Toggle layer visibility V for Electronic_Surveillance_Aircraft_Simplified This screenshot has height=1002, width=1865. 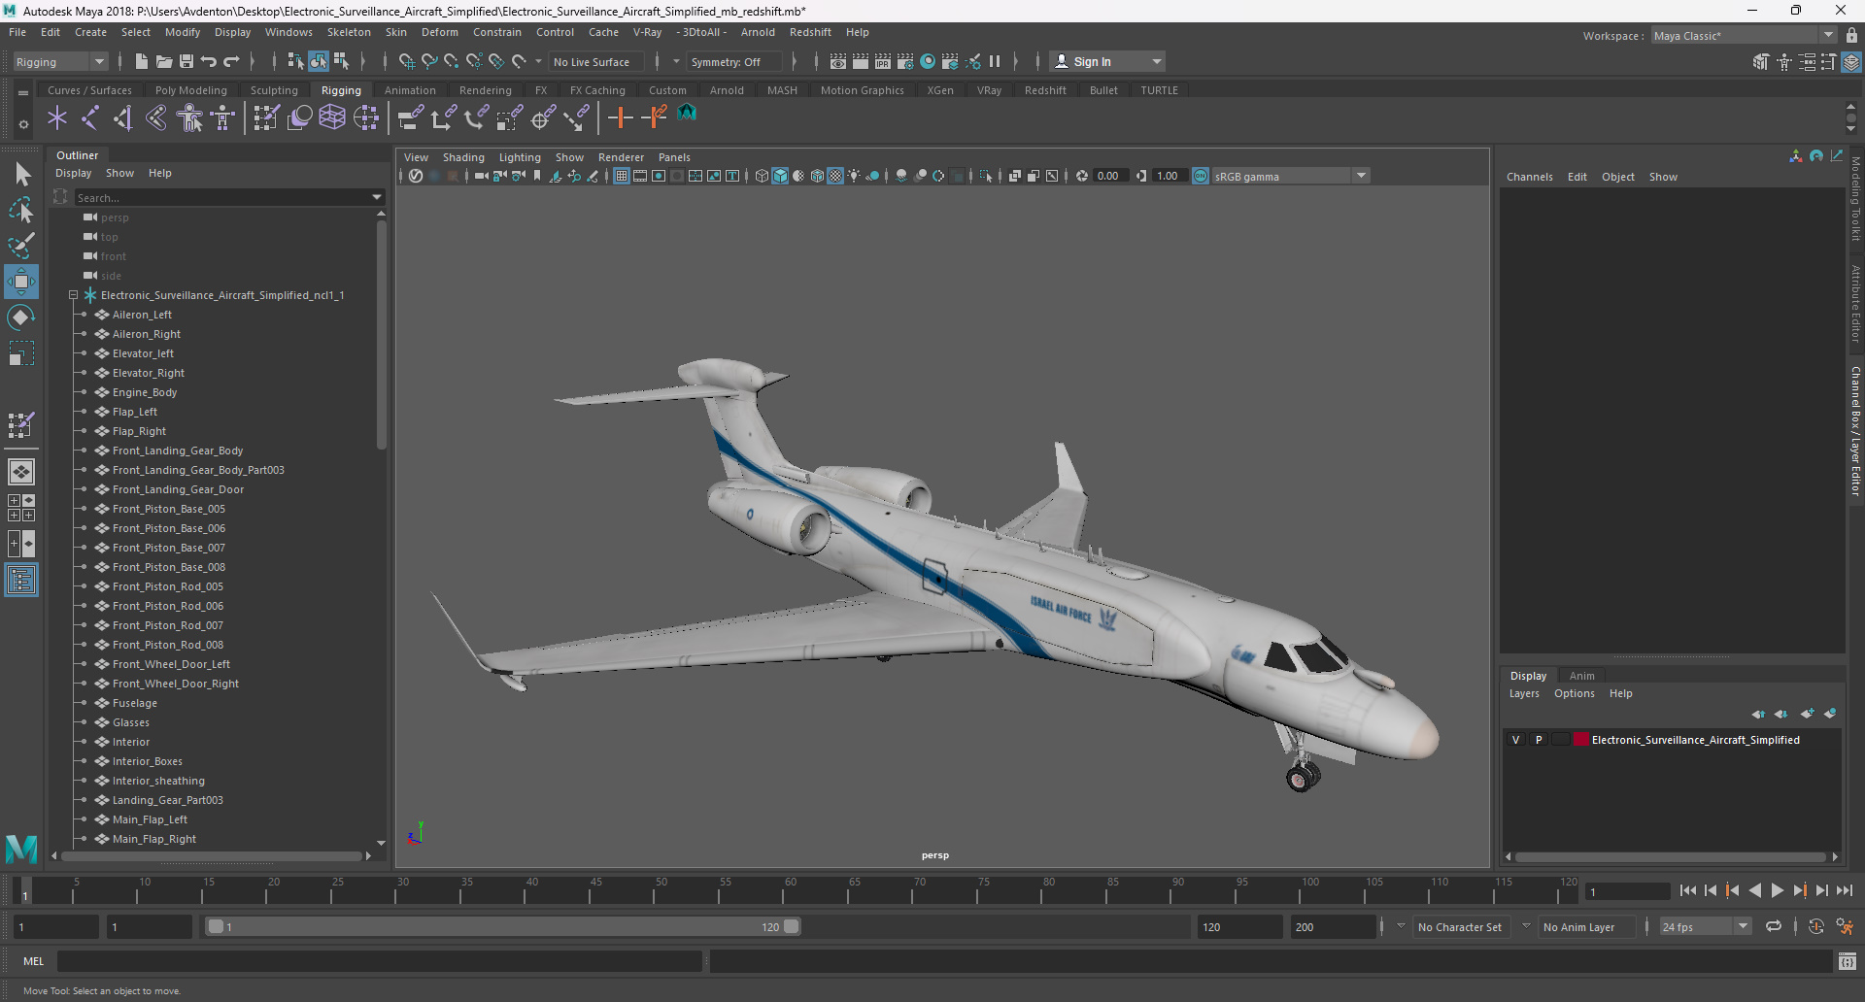(1515, 740)
